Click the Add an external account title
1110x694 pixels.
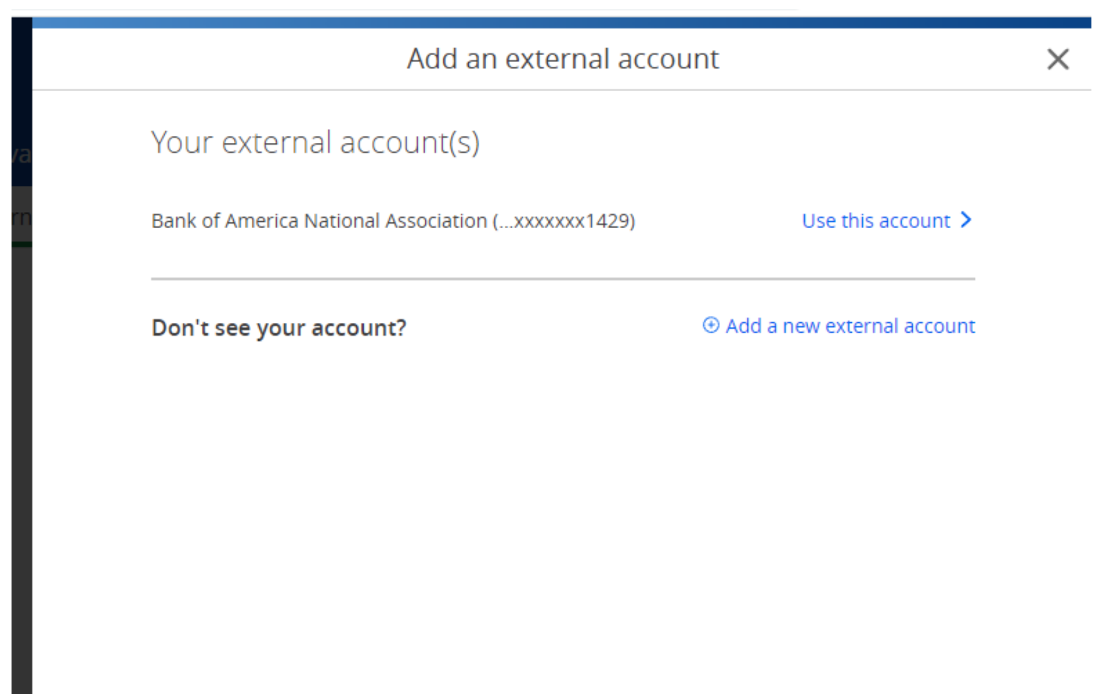562,59
